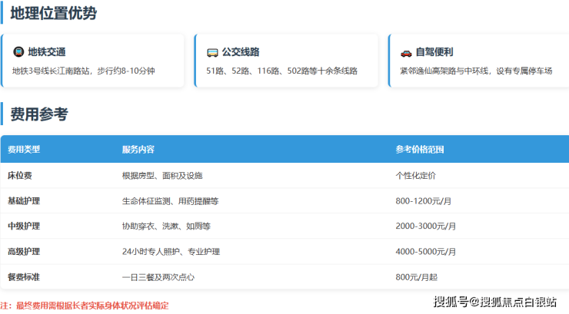Image resolution: width=569 pixels, height=314 pixels.
Task: Click the 地理位置优势 section title
Action: click(54, 13)
